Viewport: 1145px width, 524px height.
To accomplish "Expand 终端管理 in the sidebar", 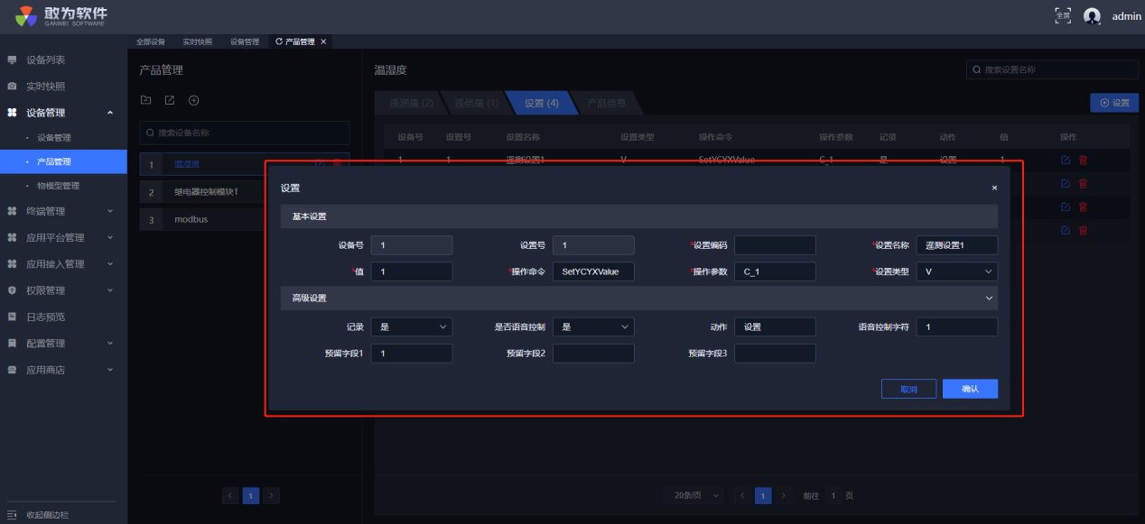I will [x=62, y=211].
